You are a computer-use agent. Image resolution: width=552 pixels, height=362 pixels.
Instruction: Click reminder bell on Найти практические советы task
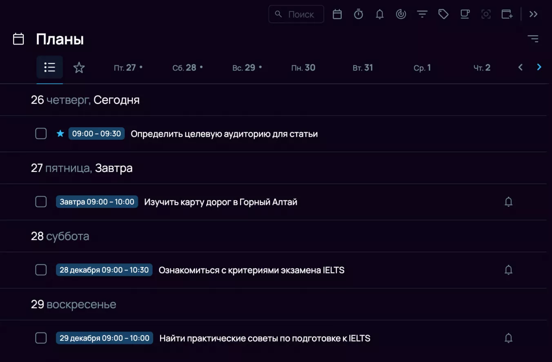[x=508, y=338]
